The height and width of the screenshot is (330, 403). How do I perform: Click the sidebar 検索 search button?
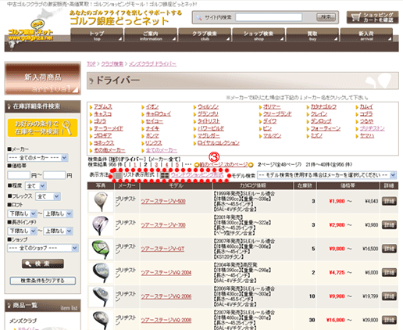43,264
